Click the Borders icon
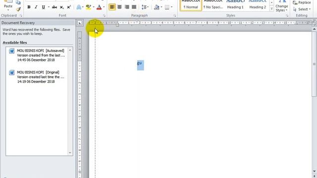The height and width of the screenshot is (178, 317). coord(167,7)
